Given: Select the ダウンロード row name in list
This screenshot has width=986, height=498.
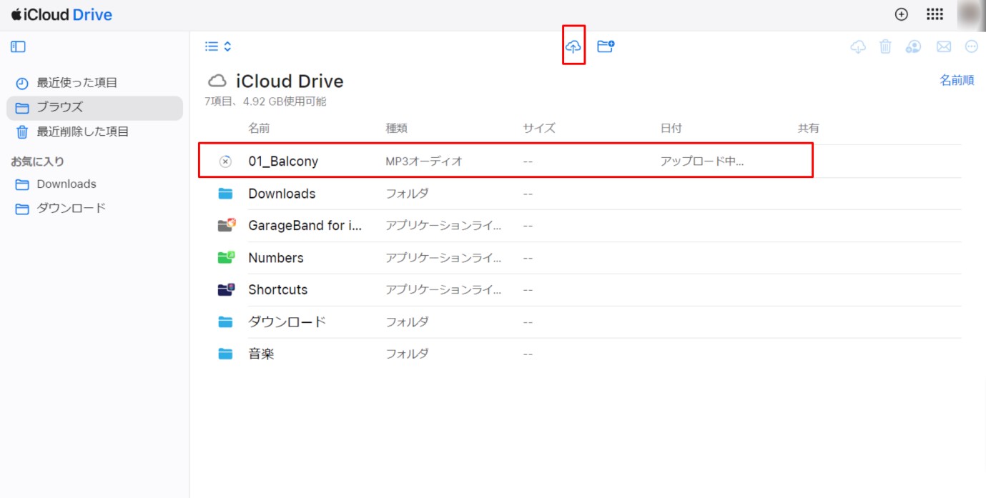Looking at the screenshot, I should tap(287, 322).
